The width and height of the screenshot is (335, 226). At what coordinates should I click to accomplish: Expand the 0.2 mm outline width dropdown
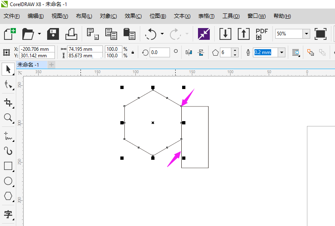click(282, 52)
